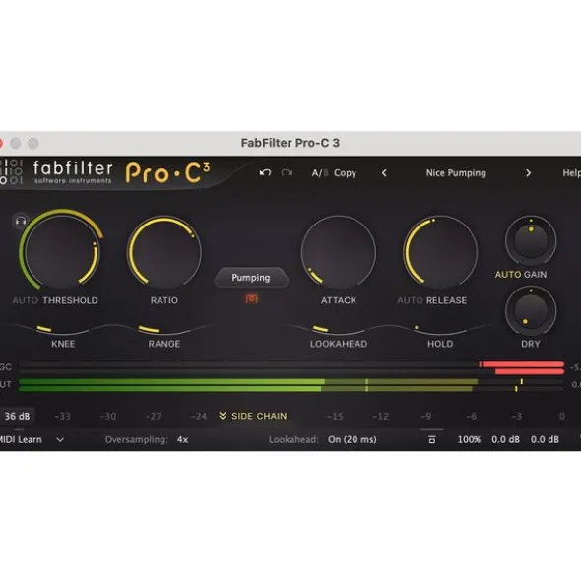Viewport: 581px width, 582px height.
Task: Click the undo arrow icon
Action: (x=265, y=173)
